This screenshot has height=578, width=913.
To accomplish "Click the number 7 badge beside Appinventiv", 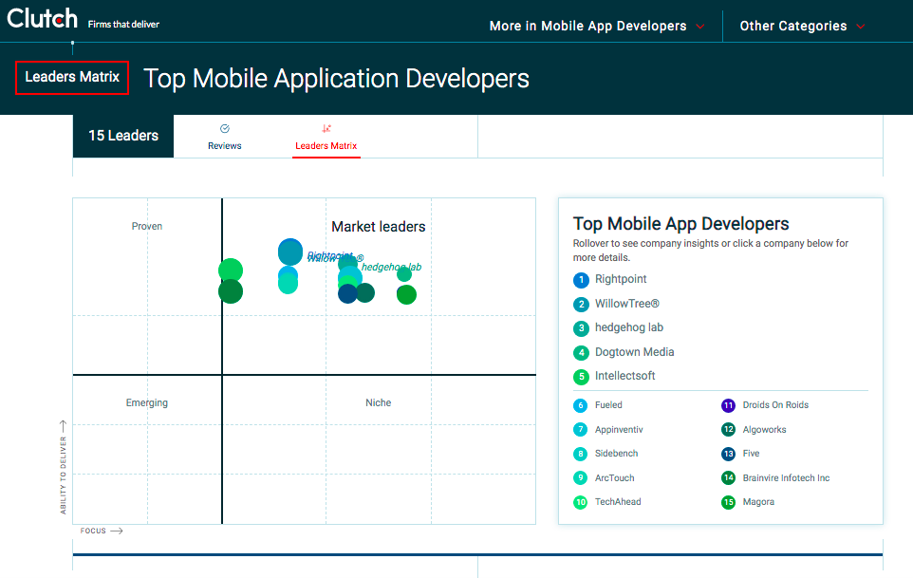I will coord(581,430).
